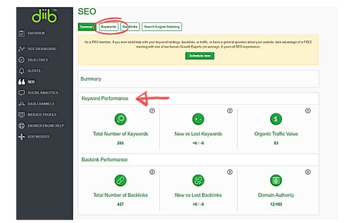
Task: Open help for Total Number of Keywords
Action: [x=152, y=111]
